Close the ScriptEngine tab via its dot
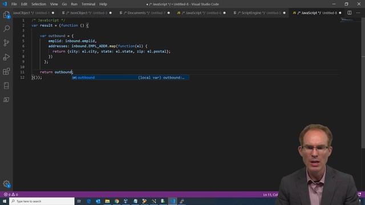The image size is (365, 205). (284, 13)
